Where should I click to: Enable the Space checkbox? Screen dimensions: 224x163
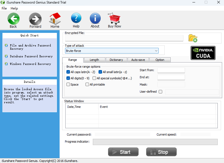(68, 84)
